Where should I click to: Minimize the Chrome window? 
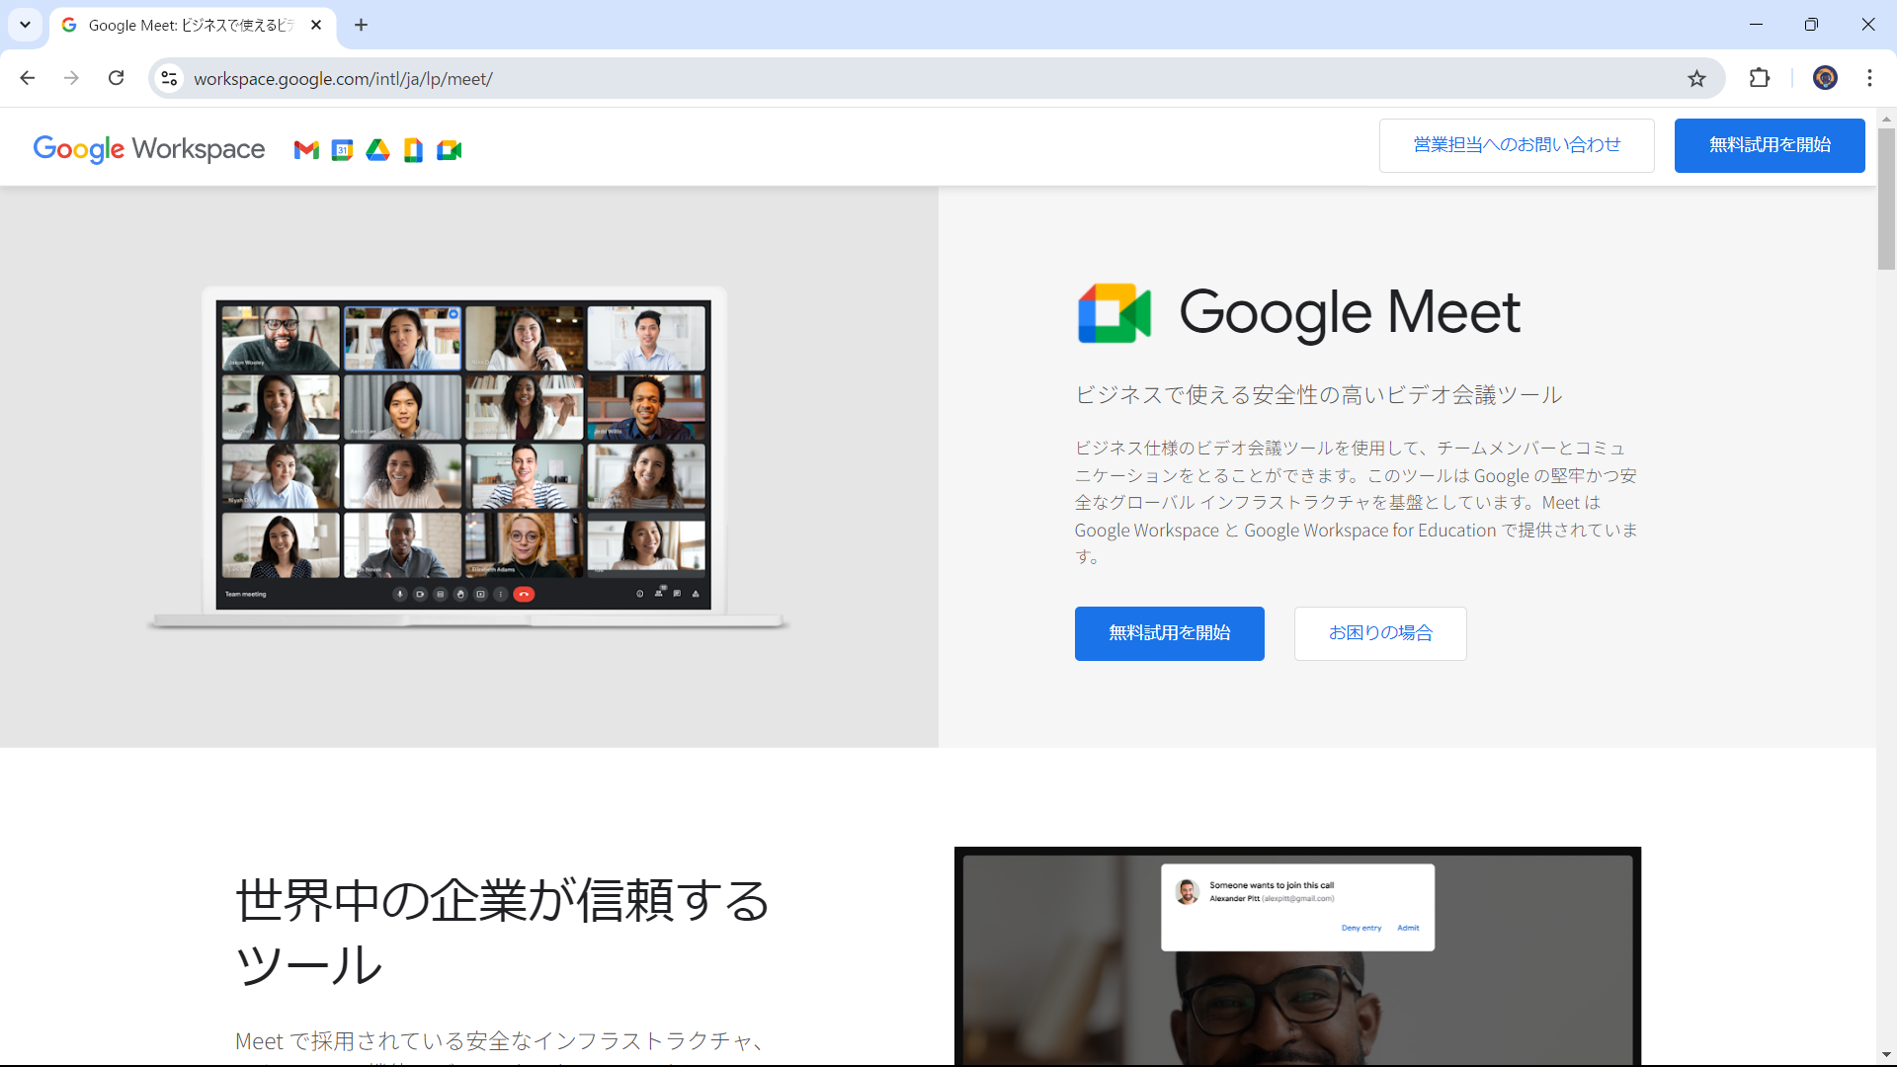pyautogui.click(x=1756, y=25)
